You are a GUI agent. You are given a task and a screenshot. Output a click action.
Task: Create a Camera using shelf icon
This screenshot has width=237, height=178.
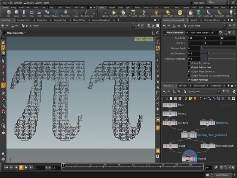point(105,14)
